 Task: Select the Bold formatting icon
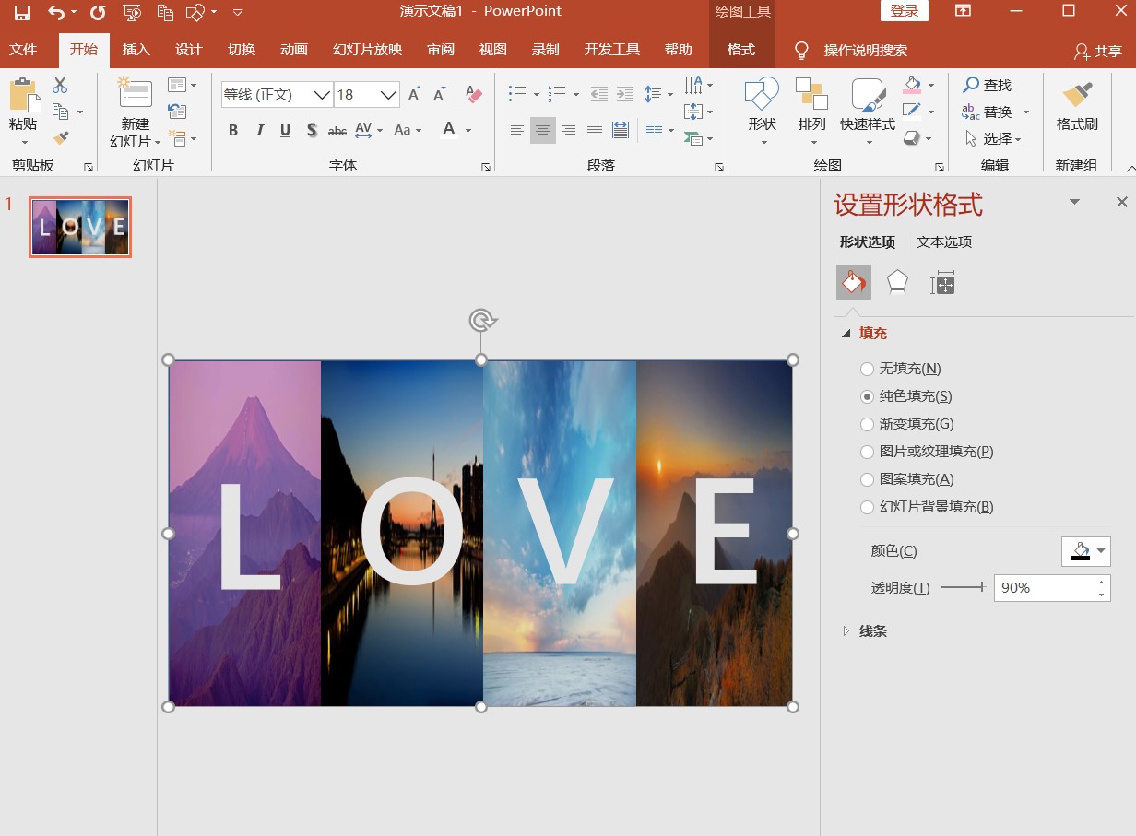point(233,131)
